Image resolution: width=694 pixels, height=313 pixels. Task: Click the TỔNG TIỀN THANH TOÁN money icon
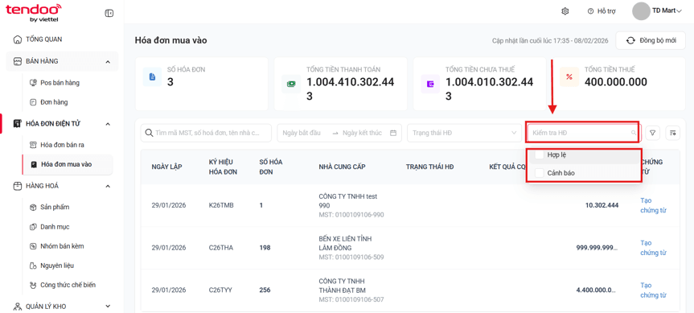point(291,84)
